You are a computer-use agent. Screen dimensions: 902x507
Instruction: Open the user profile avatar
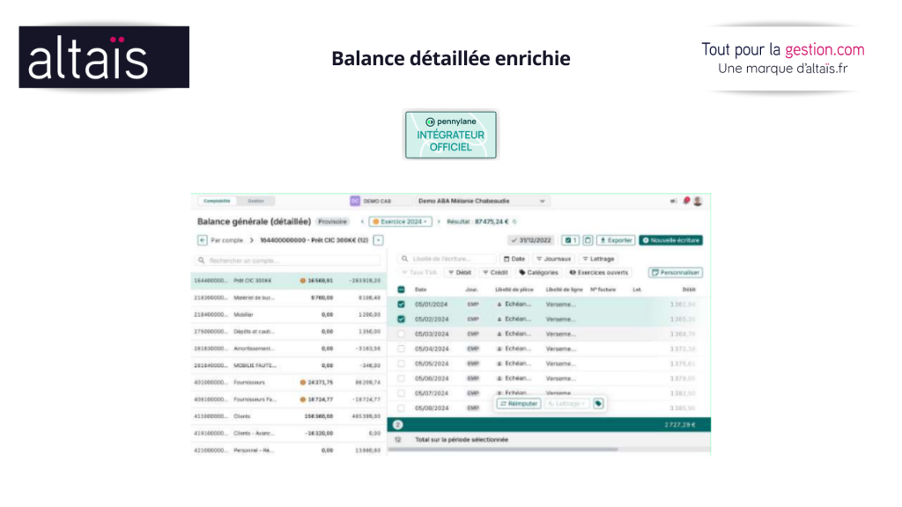pyautogui.click(x=698, y=201)
